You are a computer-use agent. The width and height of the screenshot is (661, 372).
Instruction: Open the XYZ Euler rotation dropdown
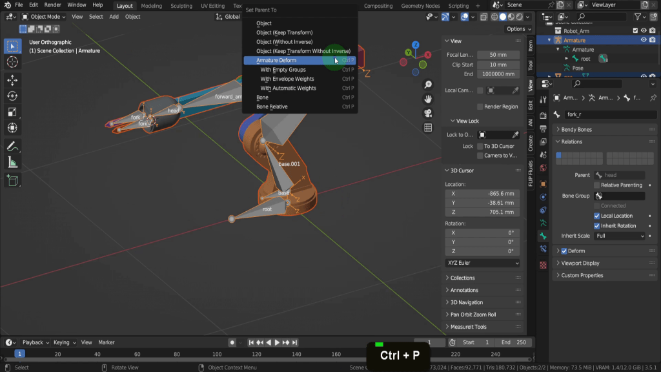click(x=482, y=263)
